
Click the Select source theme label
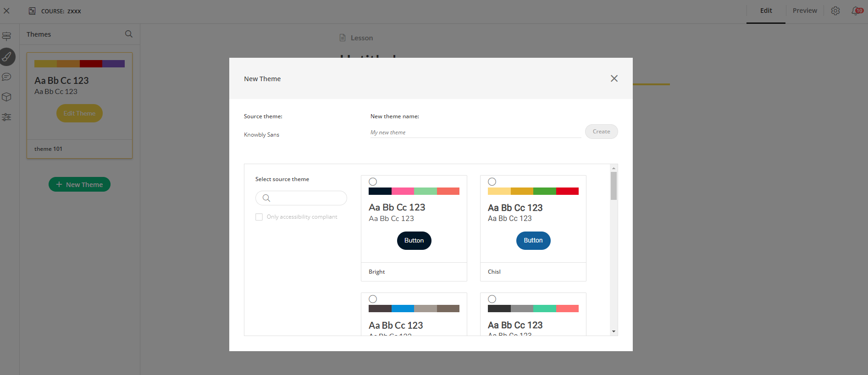click(x=282, y=179)
